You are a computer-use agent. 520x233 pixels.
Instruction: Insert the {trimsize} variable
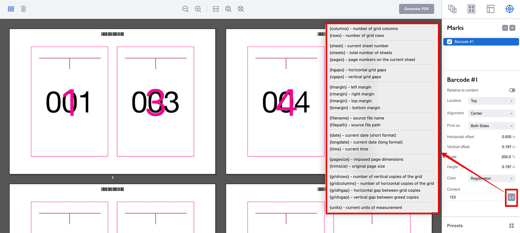(357, 166)
